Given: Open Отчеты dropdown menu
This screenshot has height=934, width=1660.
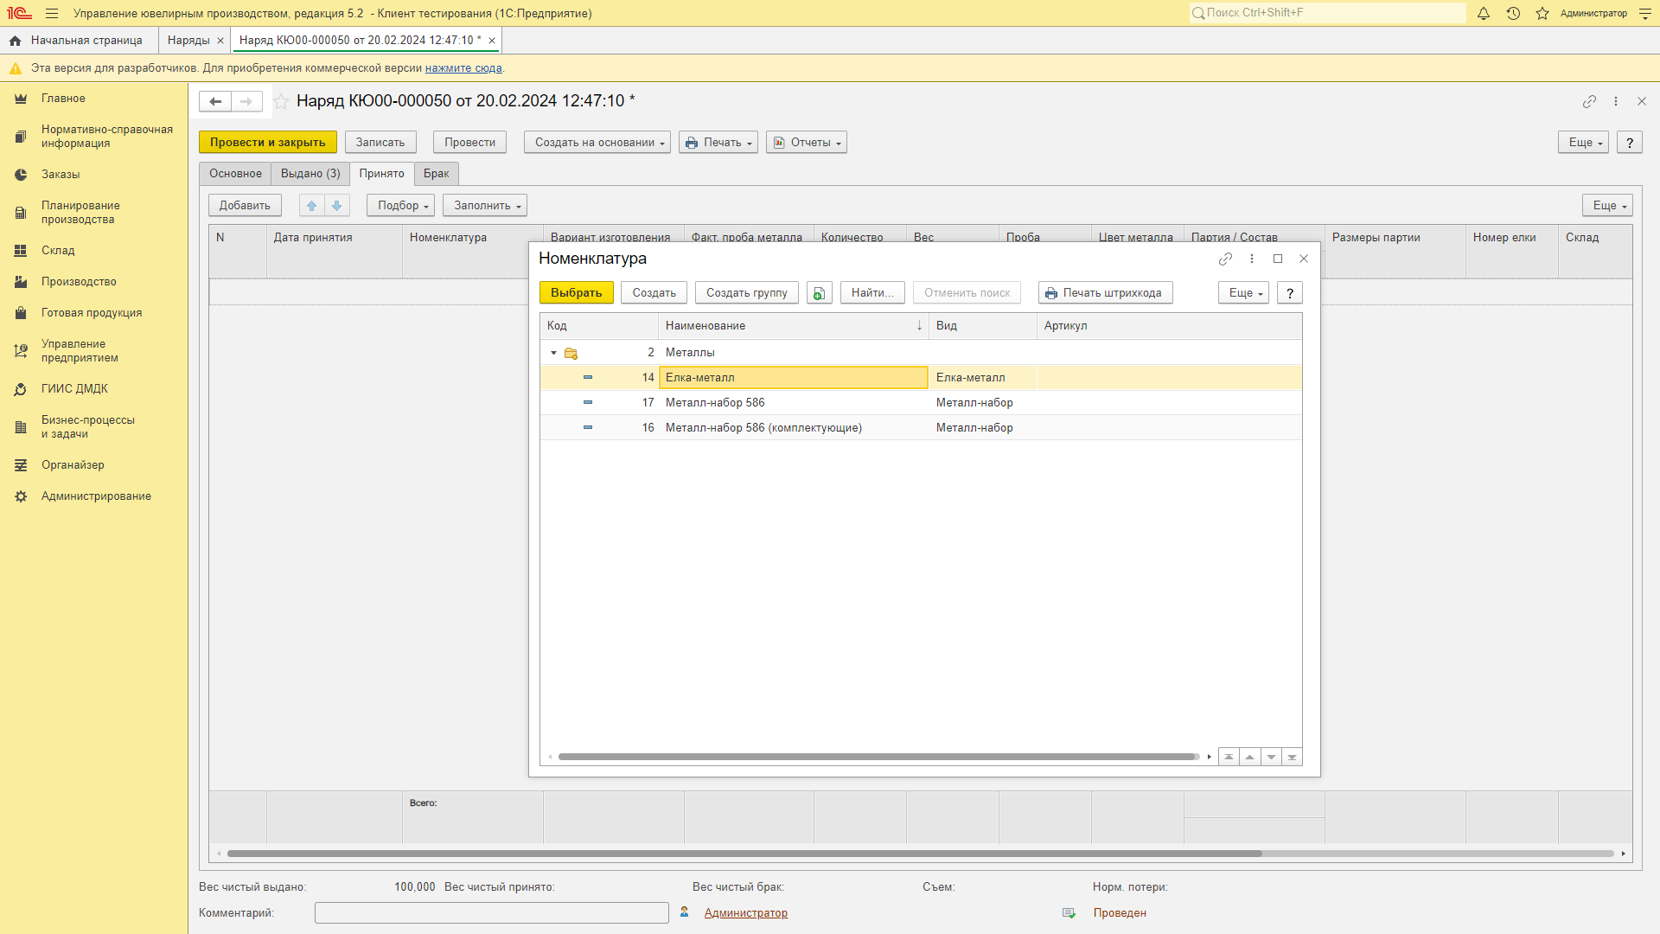Looking at the screenshot, I should [807, 143].
